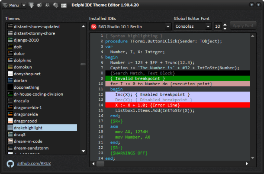
Task: Click the bug toolbar icon
Action: pyautogui.click(x=47, y=6)
